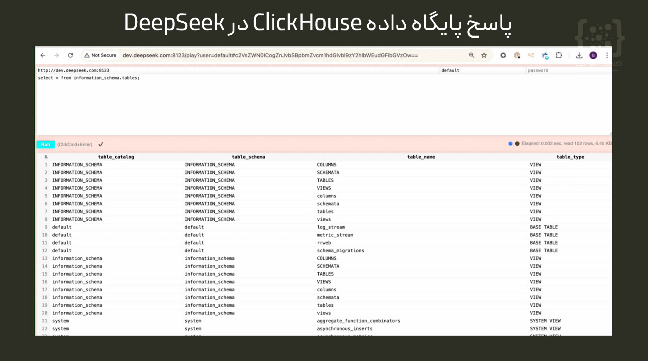Open the Not Secure site info chip
The height and width of the screenshot is (361, 648).
(x=100, y=55)
